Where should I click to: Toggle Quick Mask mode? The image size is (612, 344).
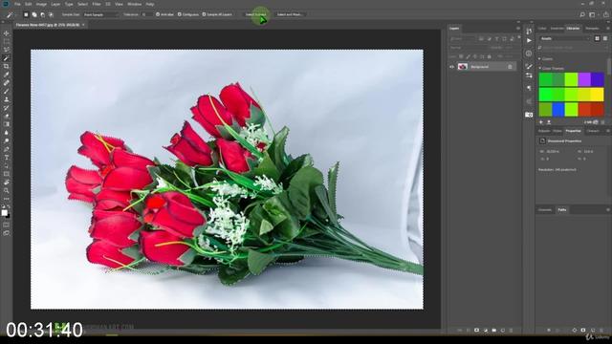7,225
